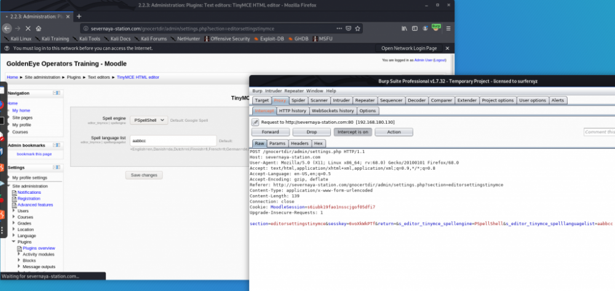Screen dimensions: 615x291
Task: Expand Message outputs under Plugins
Action: tap(19, 266)
